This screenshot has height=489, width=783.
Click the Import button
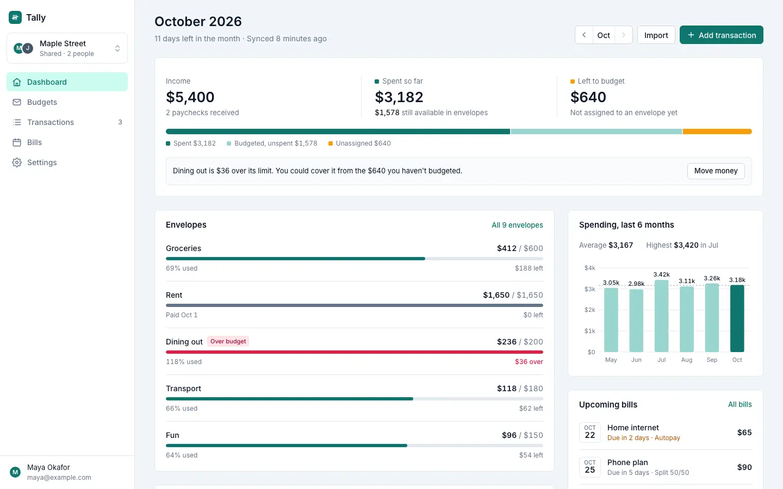click(x=656, y=35)
